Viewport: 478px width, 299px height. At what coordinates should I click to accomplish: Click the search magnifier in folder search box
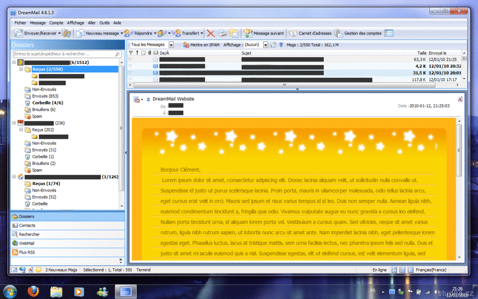click(117, 54)
